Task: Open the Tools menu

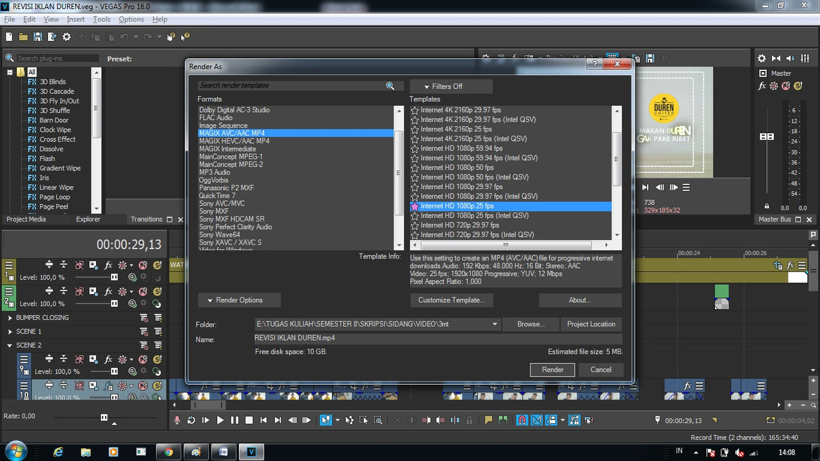Action: [102, 19]
